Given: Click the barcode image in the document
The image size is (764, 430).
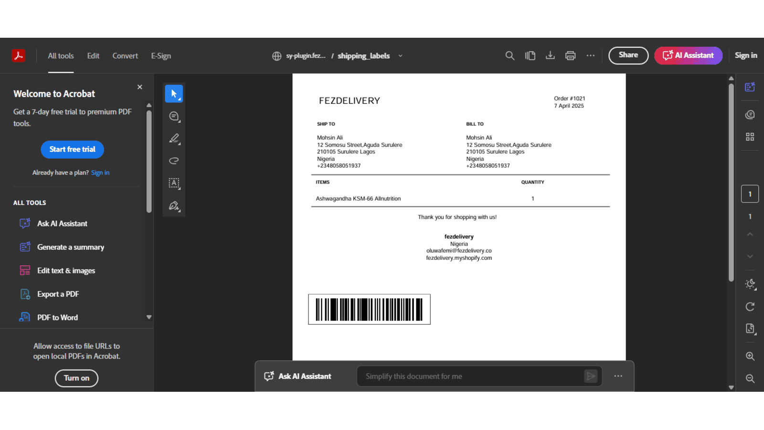Looking at the screenshot, I should (x=369, y=309).
